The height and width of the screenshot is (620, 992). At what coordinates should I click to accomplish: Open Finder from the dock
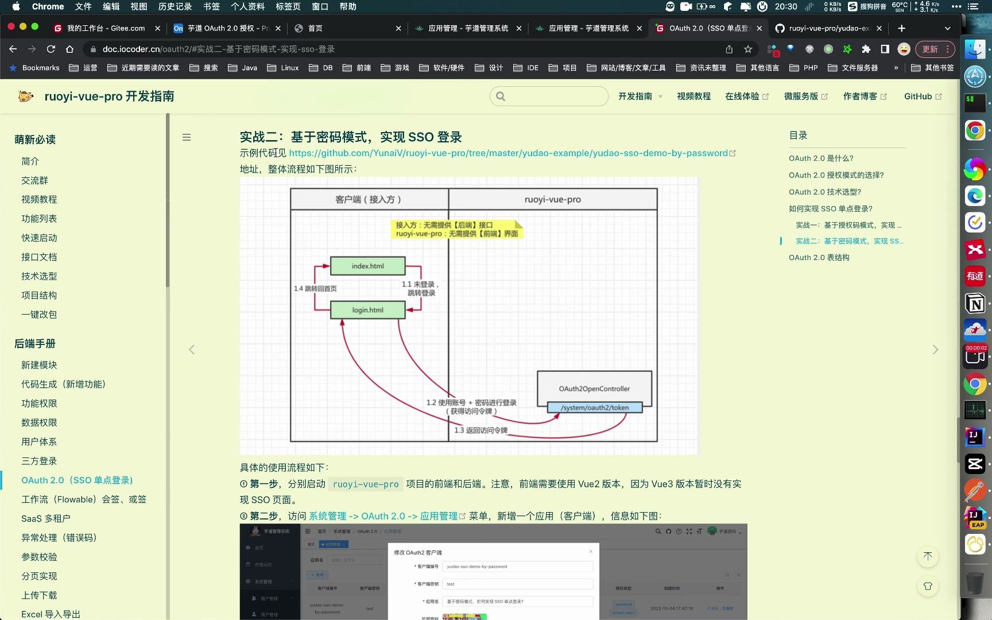pyautogui.click(x=975, y=49)
